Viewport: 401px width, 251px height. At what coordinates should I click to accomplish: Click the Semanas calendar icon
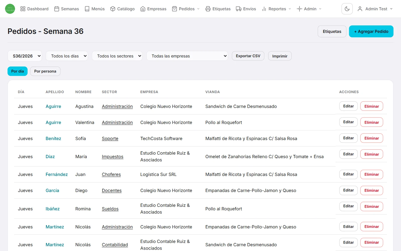57,9
